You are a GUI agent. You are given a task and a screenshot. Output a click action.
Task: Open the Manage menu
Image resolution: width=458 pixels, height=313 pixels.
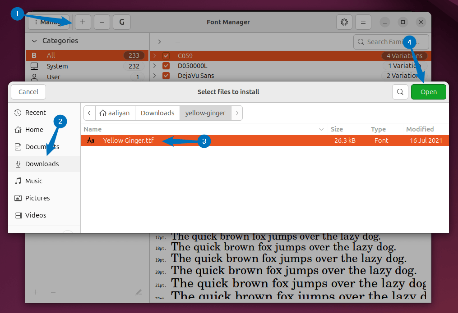coord(49,22)
